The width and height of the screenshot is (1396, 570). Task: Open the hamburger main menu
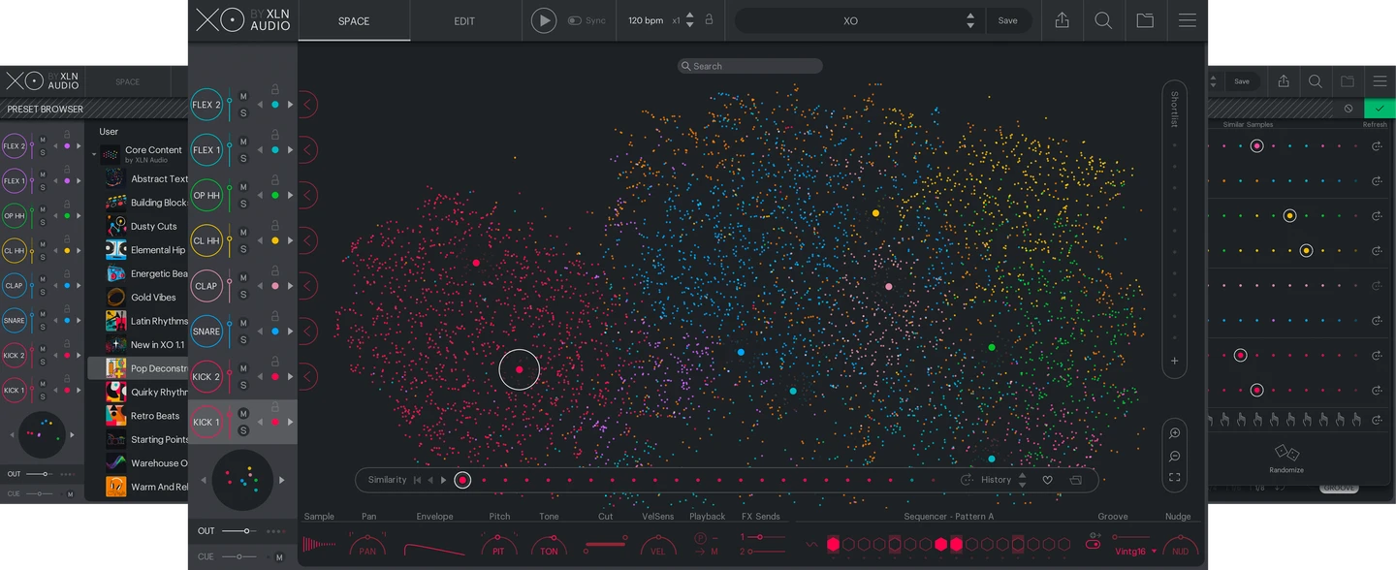point(1187,20)
